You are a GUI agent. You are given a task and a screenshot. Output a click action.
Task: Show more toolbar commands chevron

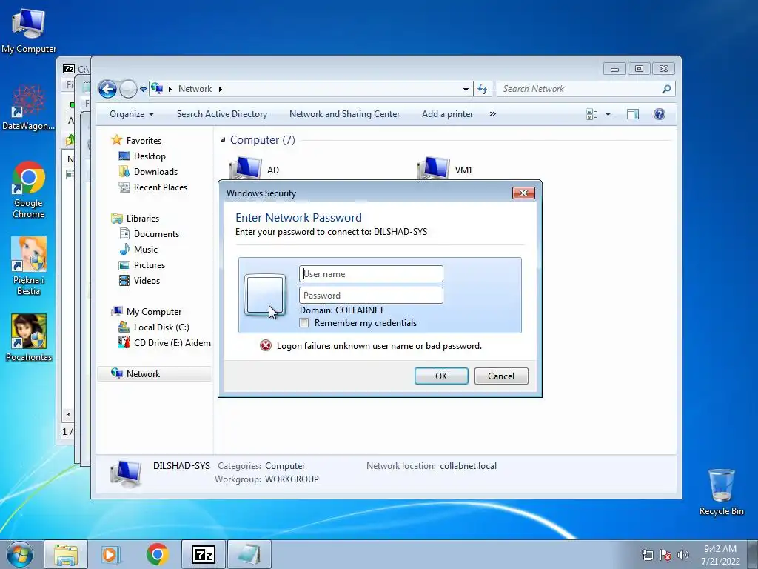492,114
